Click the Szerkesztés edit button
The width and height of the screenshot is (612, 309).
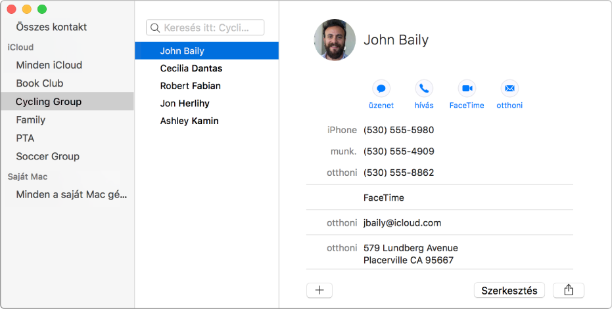point(509,290)
